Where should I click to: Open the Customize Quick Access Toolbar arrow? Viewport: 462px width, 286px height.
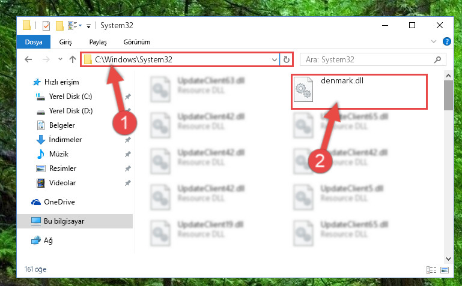tap(88, 26)
